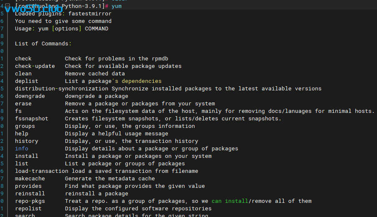Screen dimensions: 377x217
Task: Click the 'makecache' command name
Action: point(30,179)
